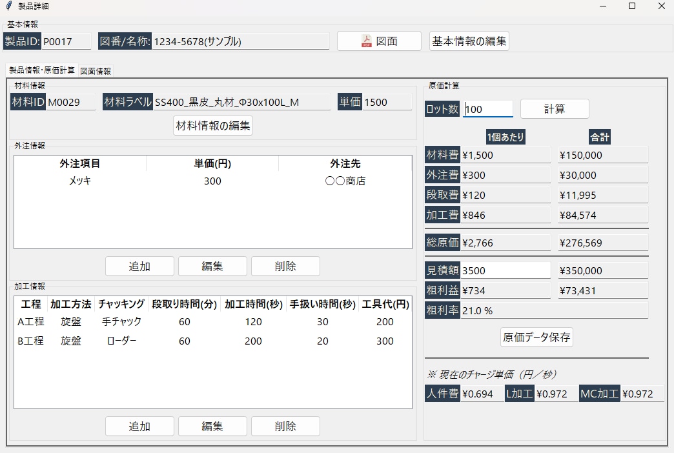
Task: Click the 段取り時間(分) column header
Action: [x=185, y=304]
